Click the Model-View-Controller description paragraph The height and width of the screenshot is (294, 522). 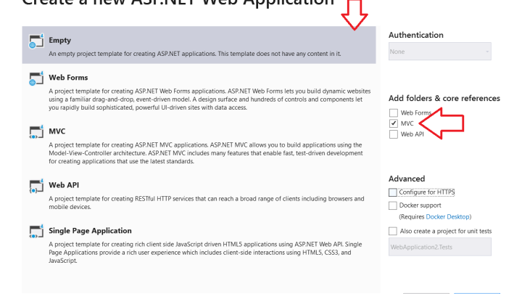click(206, 153)
